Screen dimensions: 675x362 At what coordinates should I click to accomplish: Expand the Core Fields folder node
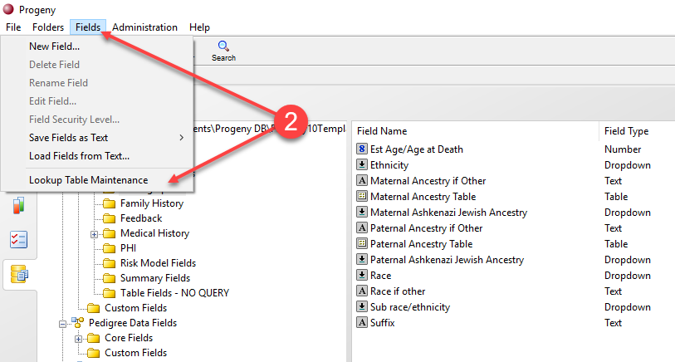click(78, 340)
